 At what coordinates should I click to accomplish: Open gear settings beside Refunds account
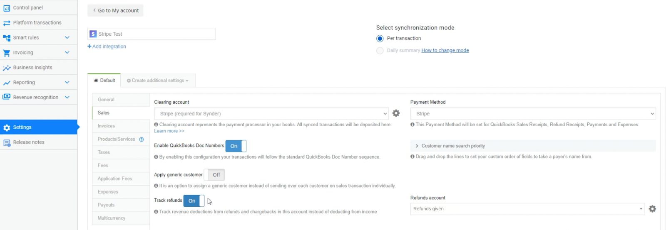tap(652, 209)
